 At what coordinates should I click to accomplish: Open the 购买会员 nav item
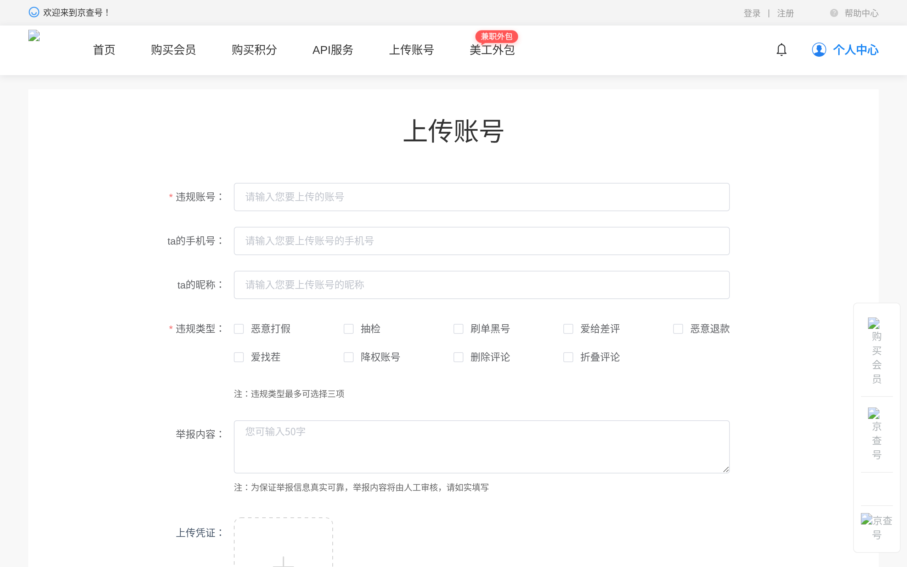pos(173,50)
